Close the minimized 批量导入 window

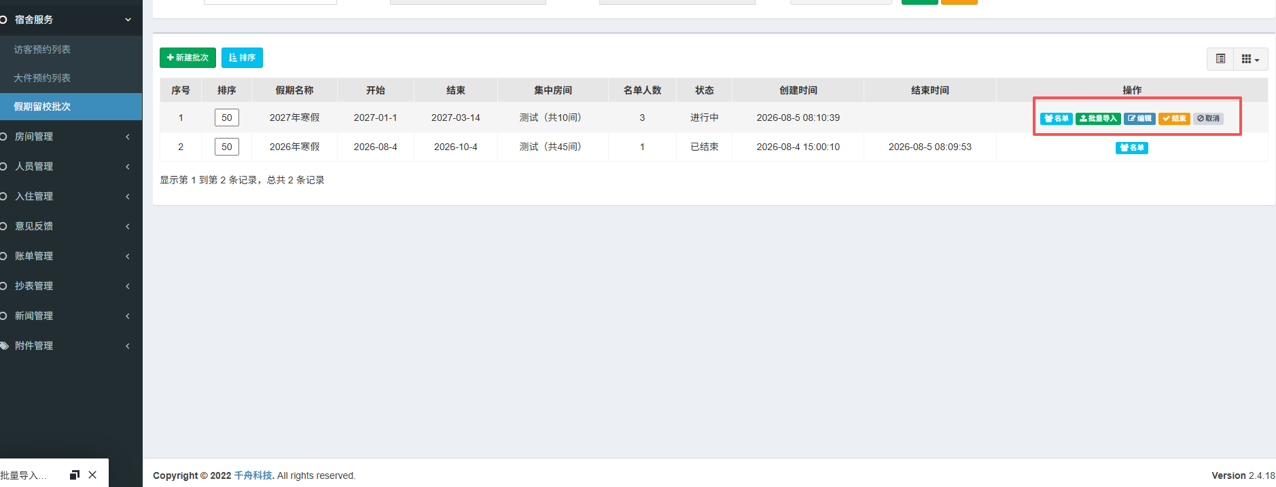pyautogui.click(x=92, y=475)
